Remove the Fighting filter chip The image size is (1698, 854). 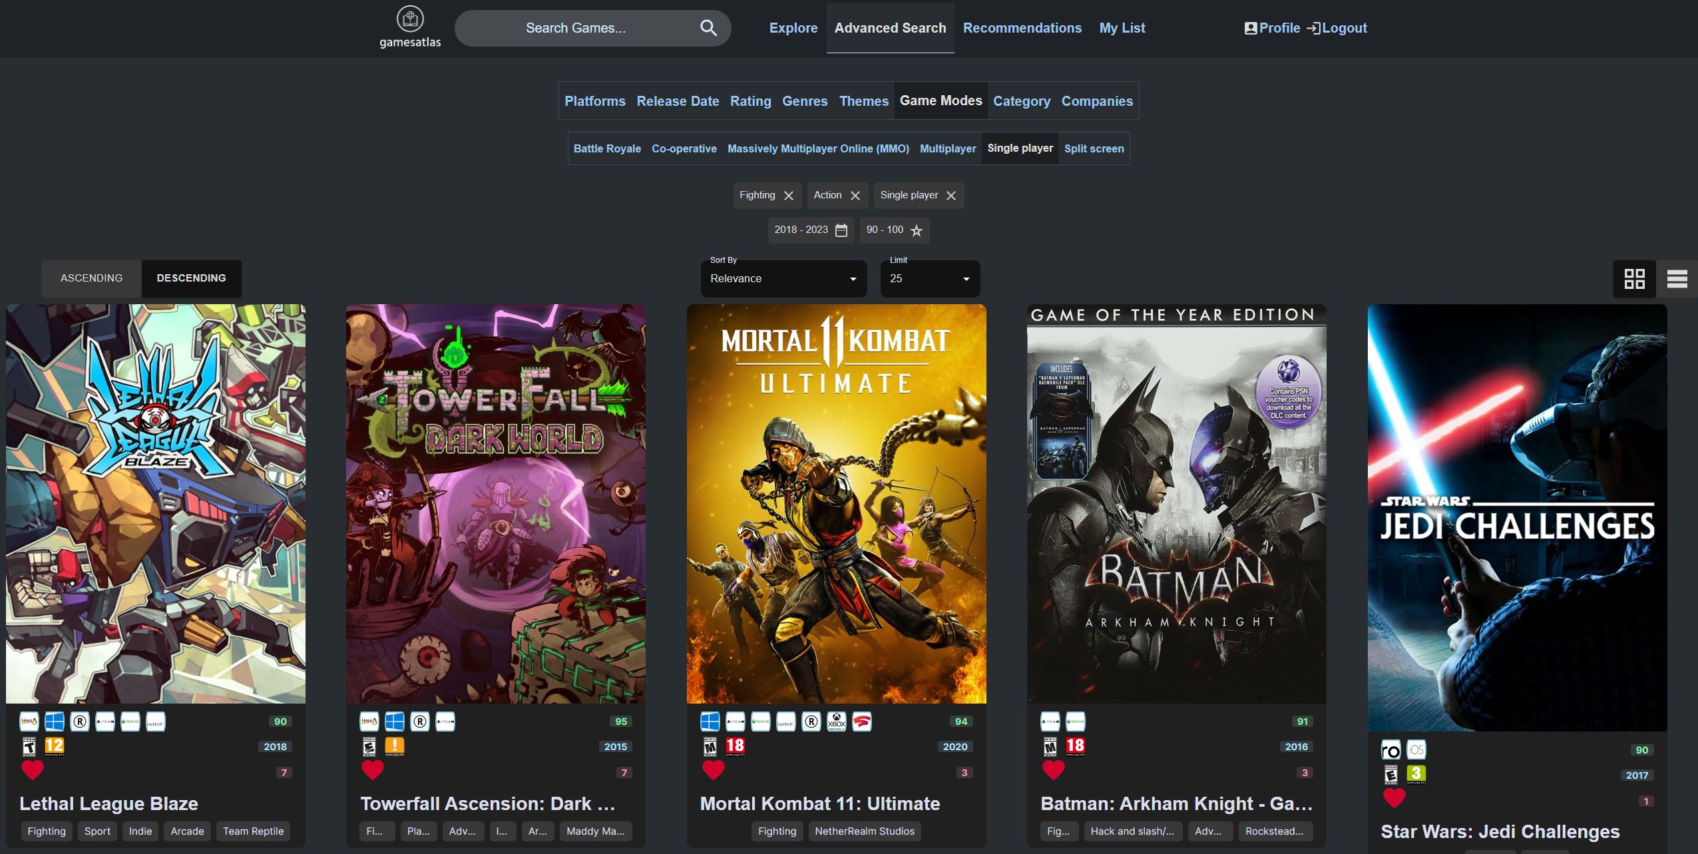(789, 196)
